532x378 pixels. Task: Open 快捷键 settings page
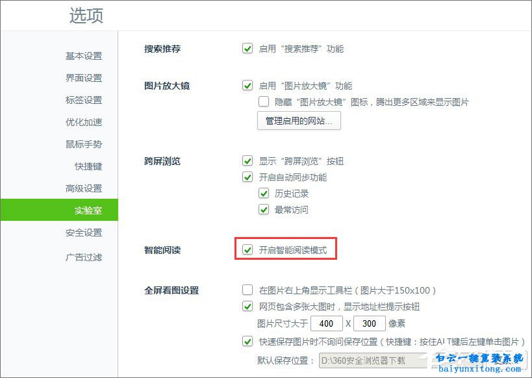pyautogui.click(x=88, y=166)
